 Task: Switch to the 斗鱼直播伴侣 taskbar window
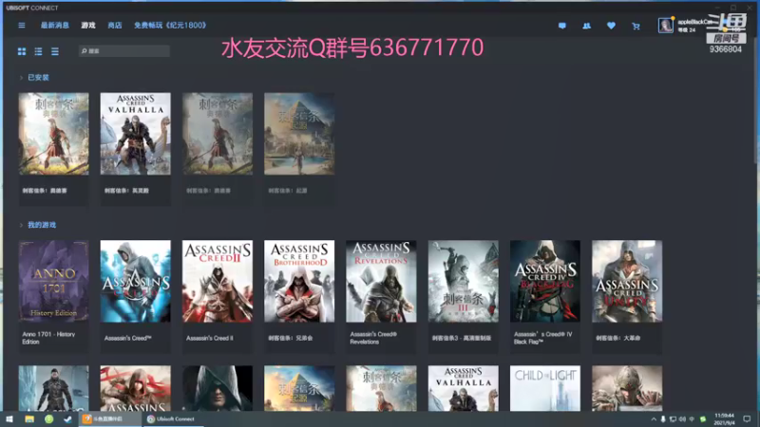point(109,418)
